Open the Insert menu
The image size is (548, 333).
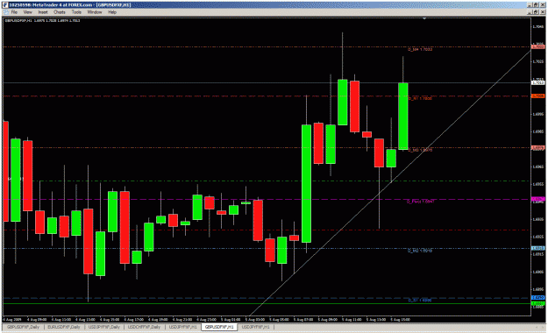(x=43, y=12)
